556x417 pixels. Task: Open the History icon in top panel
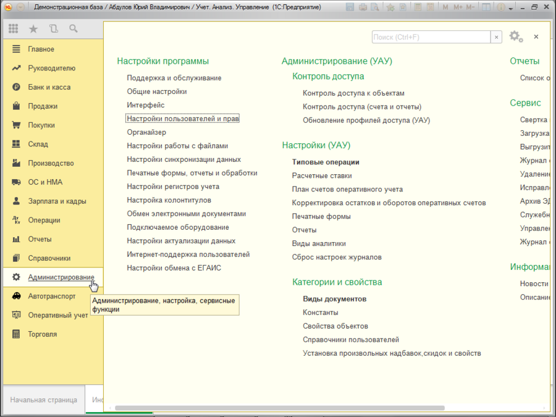pyautogui.click(x=53, y=28)
